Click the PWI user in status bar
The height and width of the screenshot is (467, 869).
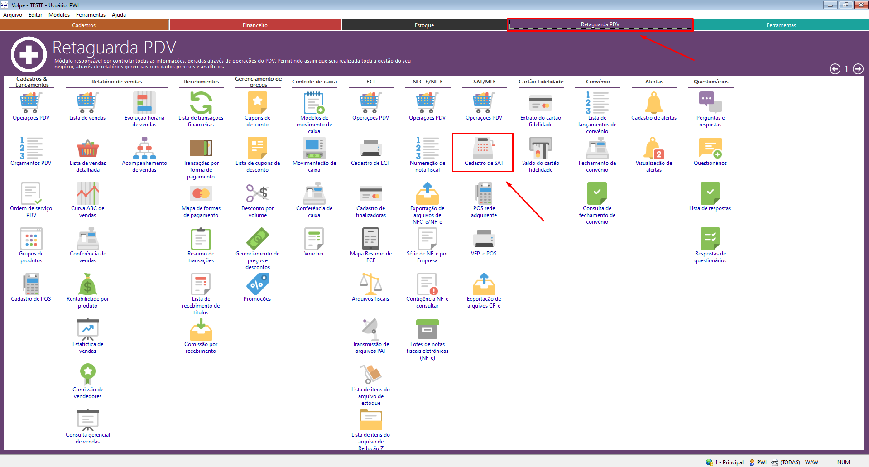pyautogui.click(x=758, y=462)
